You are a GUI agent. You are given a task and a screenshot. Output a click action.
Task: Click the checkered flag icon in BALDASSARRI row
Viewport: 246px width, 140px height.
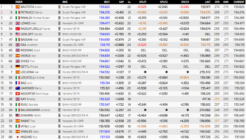[59, 110]
